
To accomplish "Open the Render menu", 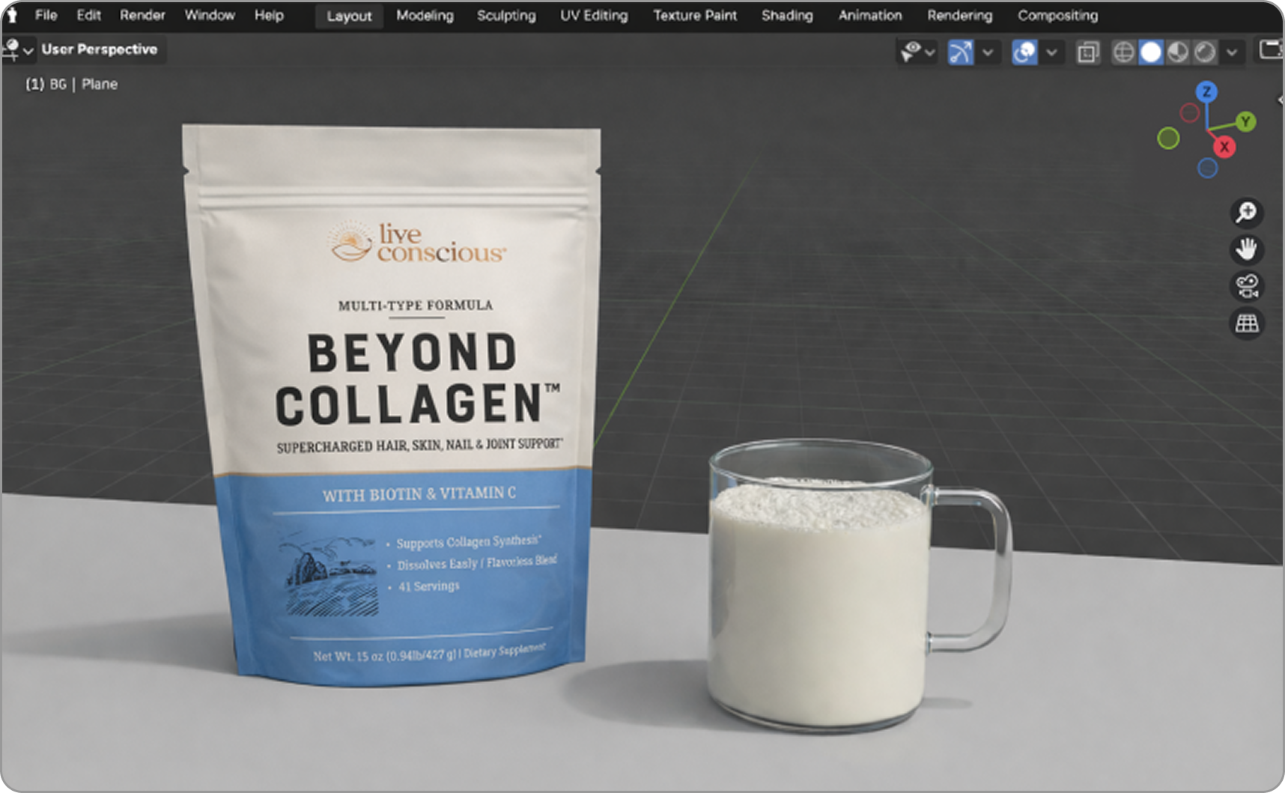I will point(142,15).
